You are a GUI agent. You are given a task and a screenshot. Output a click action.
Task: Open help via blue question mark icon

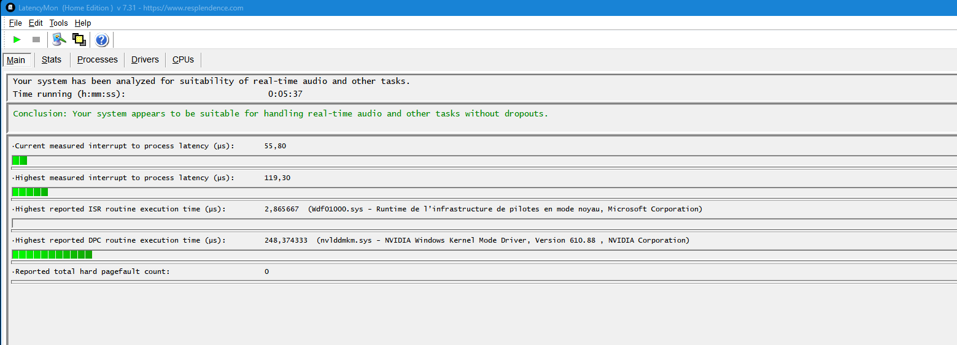pyautogui.click(x=102, y=40)
